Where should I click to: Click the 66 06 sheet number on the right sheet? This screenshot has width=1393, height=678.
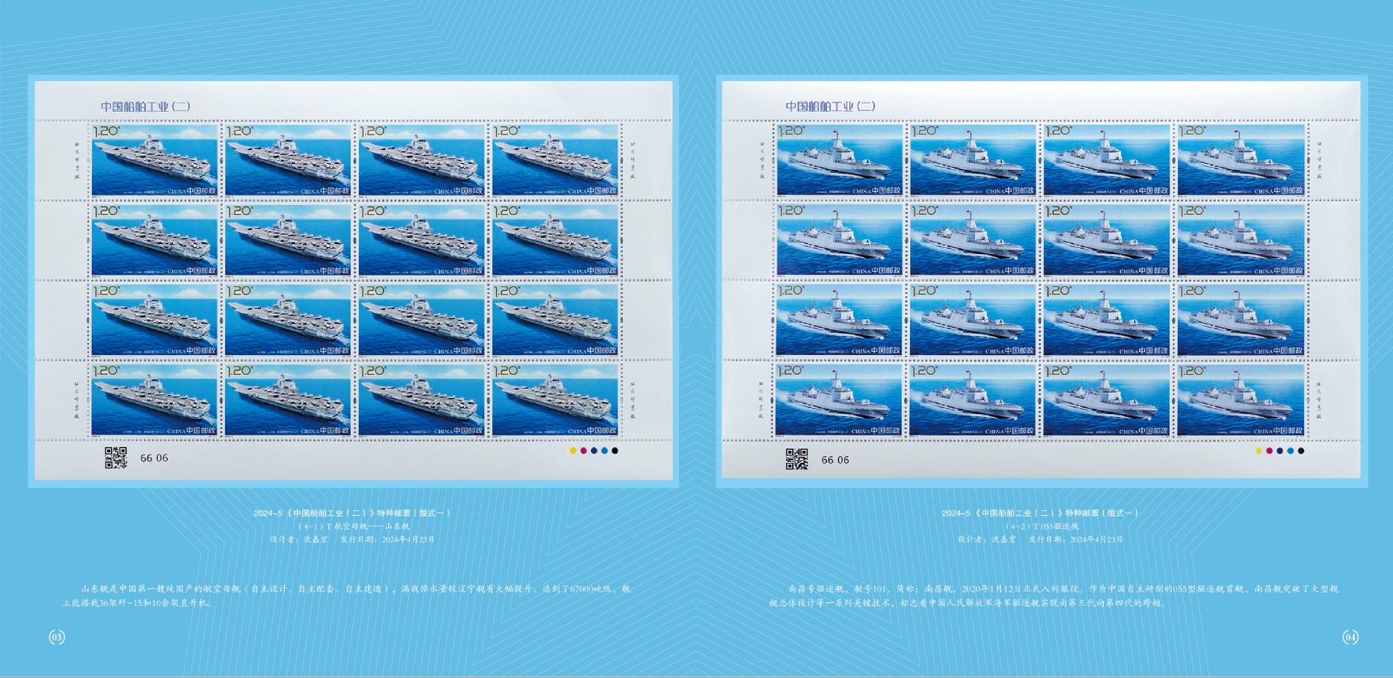pos(835,460)
